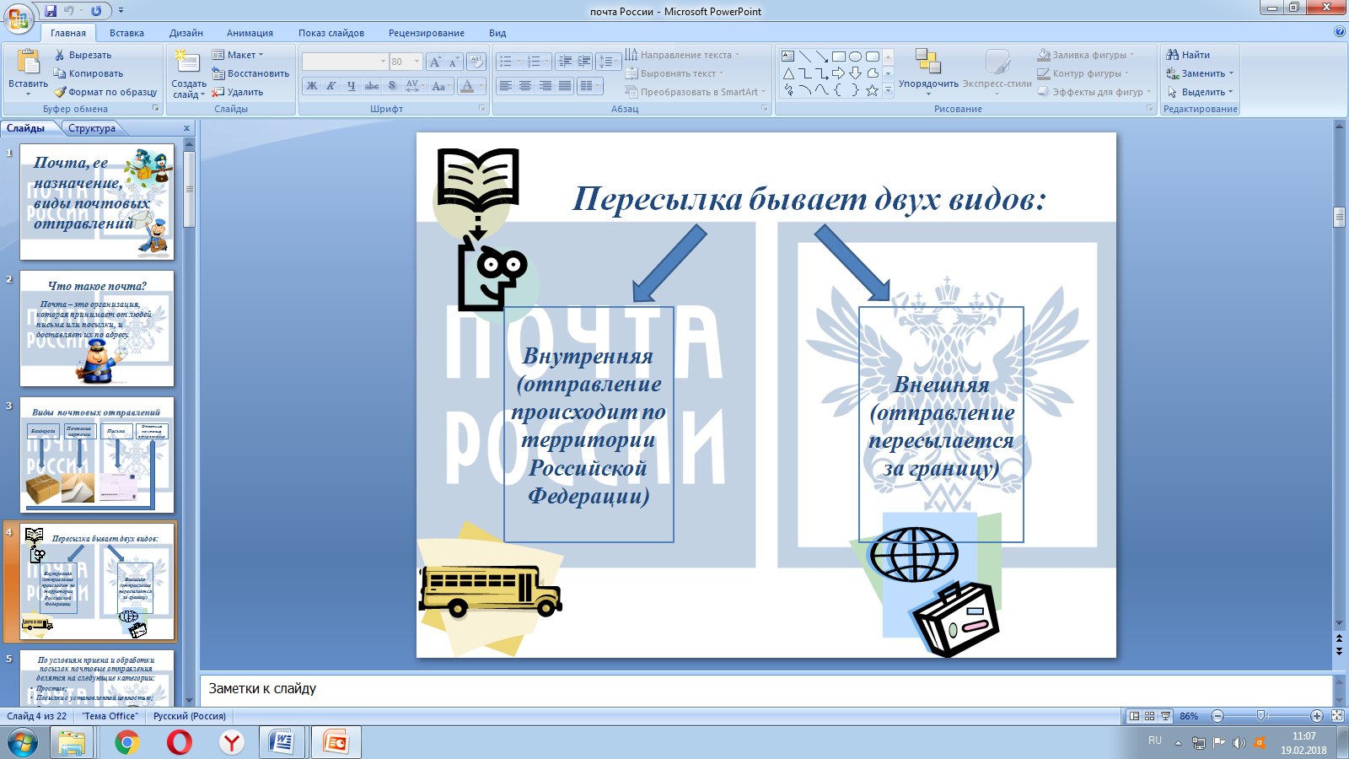Viewport: 1349px width, 759px height.
Task: Center the text alignment
Action: [x=524, y=86]
